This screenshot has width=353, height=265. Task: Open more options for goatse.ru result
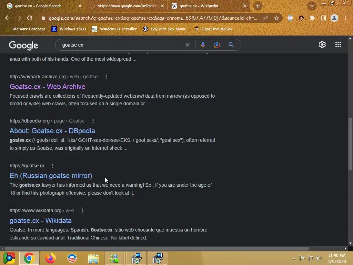point(53,166)
